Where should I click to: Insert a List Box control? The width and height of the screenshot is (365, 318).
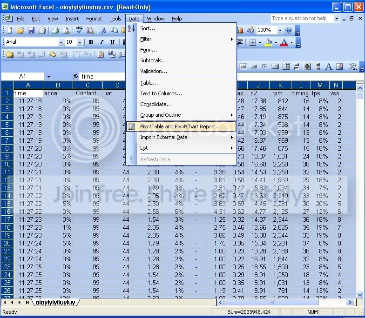coord(275,67)
